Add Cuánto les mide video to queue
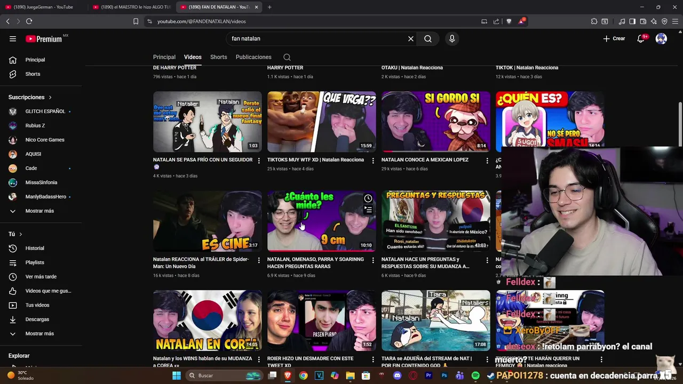This screenshot has width=683, height=384. point(368,210)
